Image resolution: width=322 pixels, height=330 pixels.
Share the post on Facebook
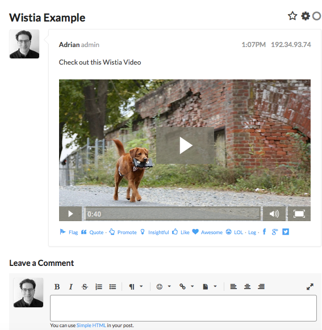264,232
